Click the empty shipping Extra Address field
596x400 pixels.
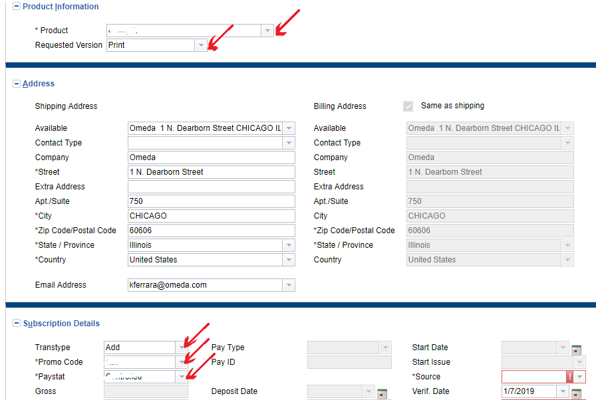(211, 187)
